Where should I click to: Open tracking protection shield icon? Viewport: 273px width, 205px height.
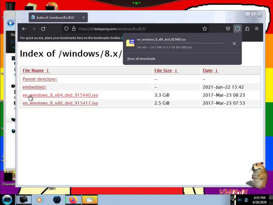pos(66,29)
